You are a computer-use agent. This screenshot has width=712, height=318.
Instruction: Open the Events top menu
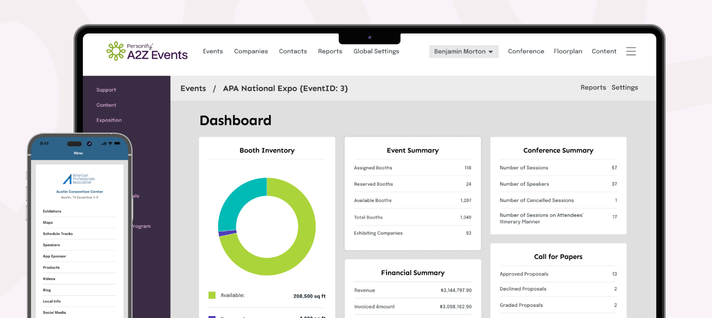coord(213,51)
